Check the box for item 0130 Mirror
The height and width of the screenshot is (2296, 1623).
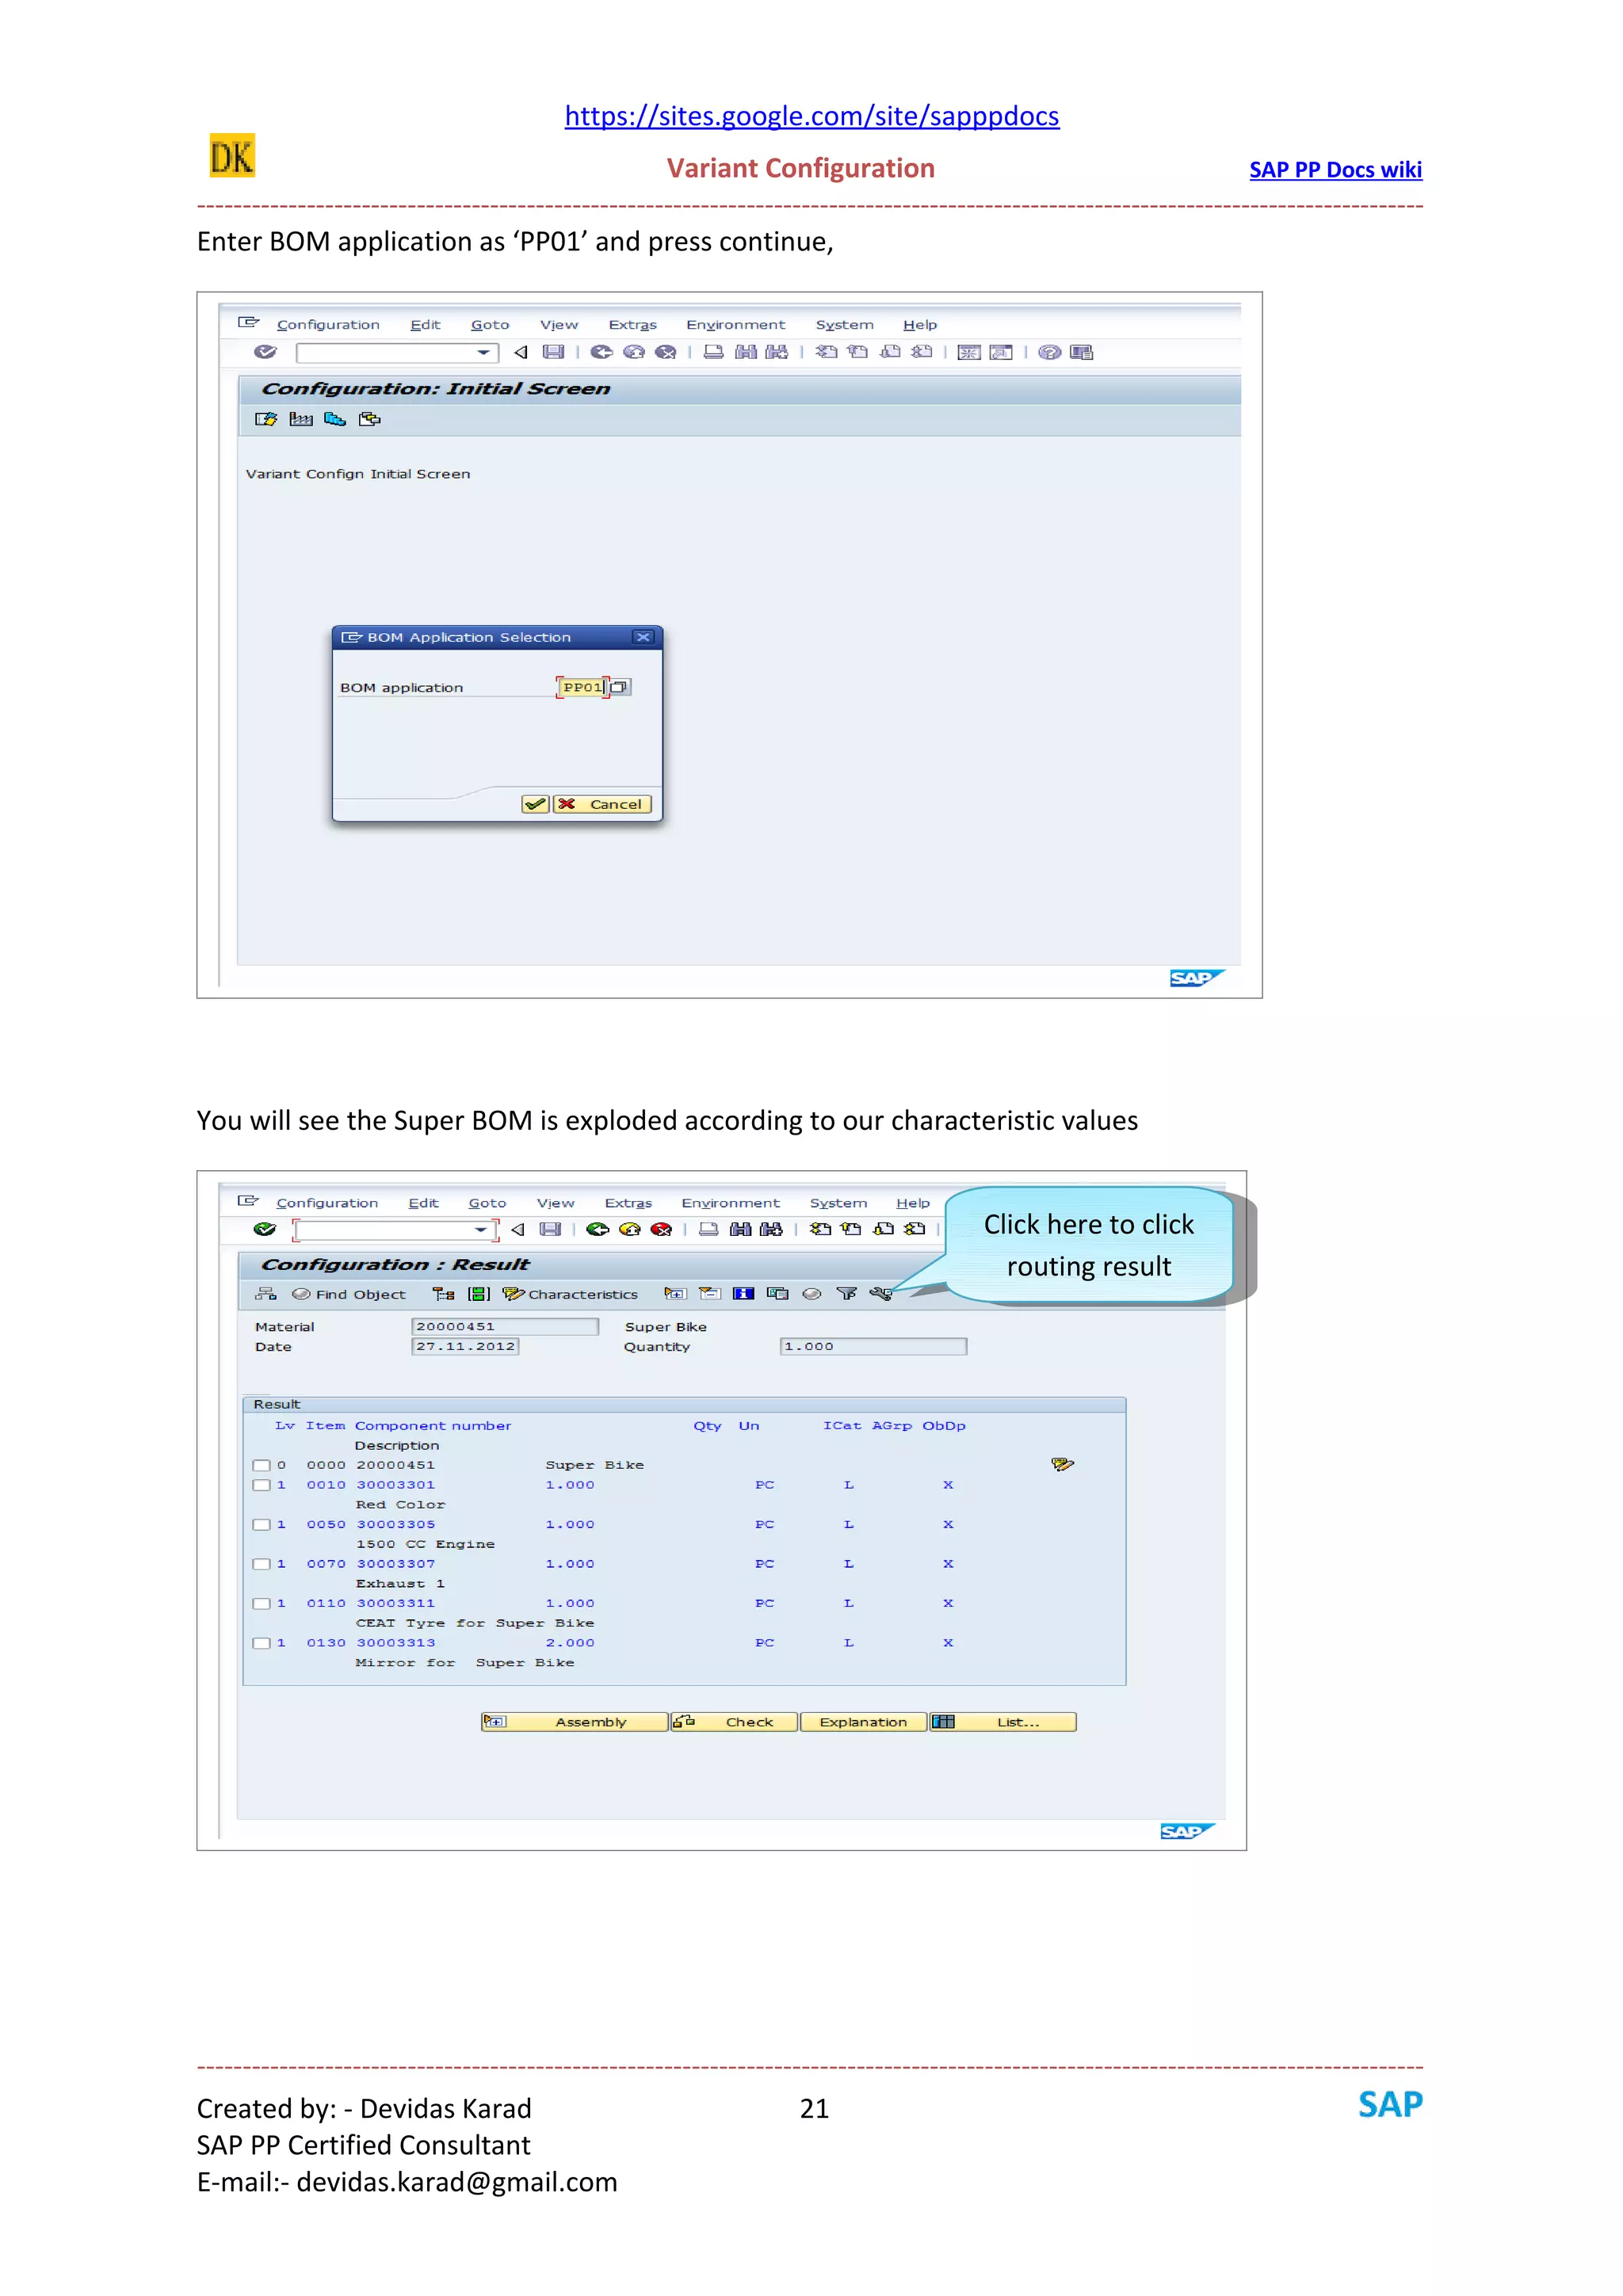click(262, 1643)
